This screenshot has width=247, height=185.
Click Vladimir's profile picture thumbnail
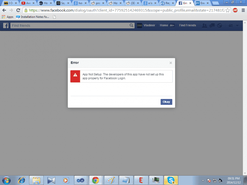[x=140, y=26]
